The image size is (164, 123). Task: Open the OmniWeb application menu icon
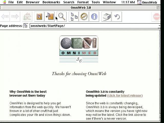coord(139,2)
